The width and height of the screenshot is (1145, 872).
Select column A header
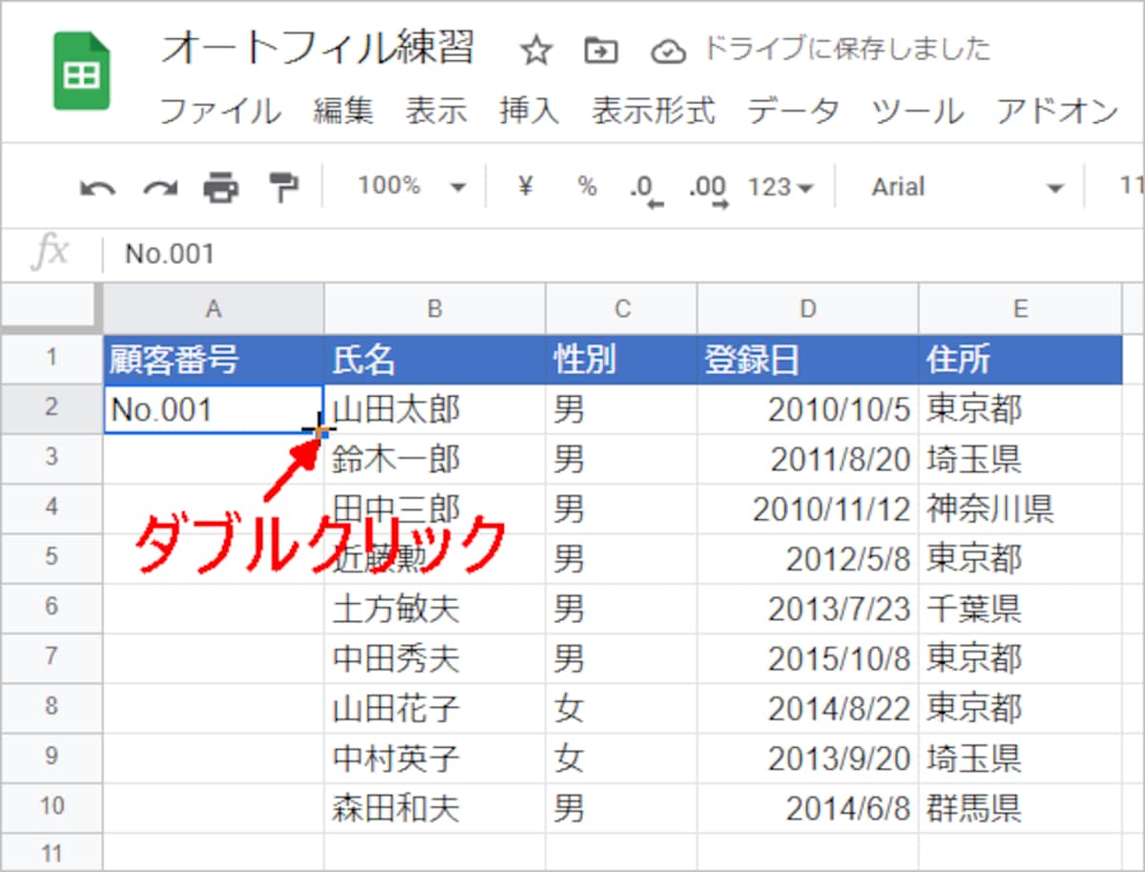(214, 308)
